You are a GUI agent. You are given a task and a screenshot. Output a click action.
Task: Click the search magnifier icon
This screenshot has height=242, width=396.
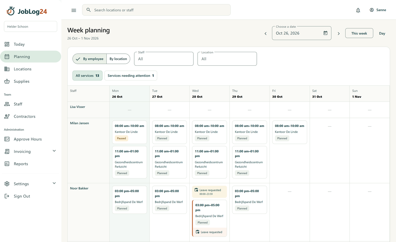coord(88,10)
